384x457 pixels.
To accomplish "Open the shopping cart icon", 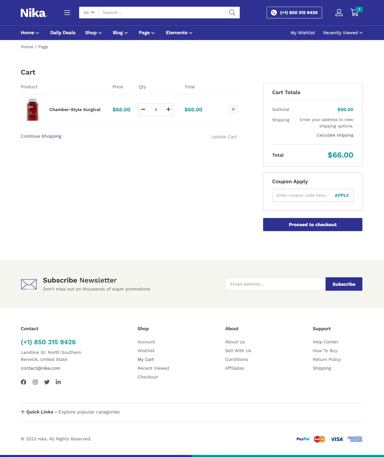I will pyautogui.click(x=355, y=13).
